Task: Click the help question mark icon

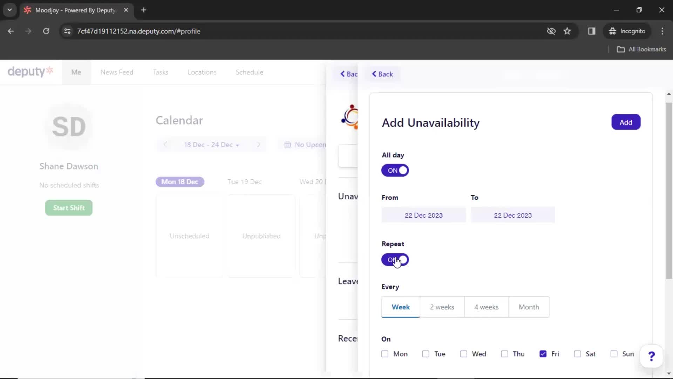Action: (x=652, y=356)
